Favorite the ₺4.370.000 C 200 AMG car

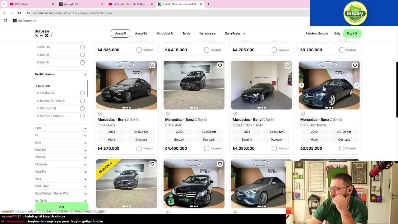[x=152, y=65]
